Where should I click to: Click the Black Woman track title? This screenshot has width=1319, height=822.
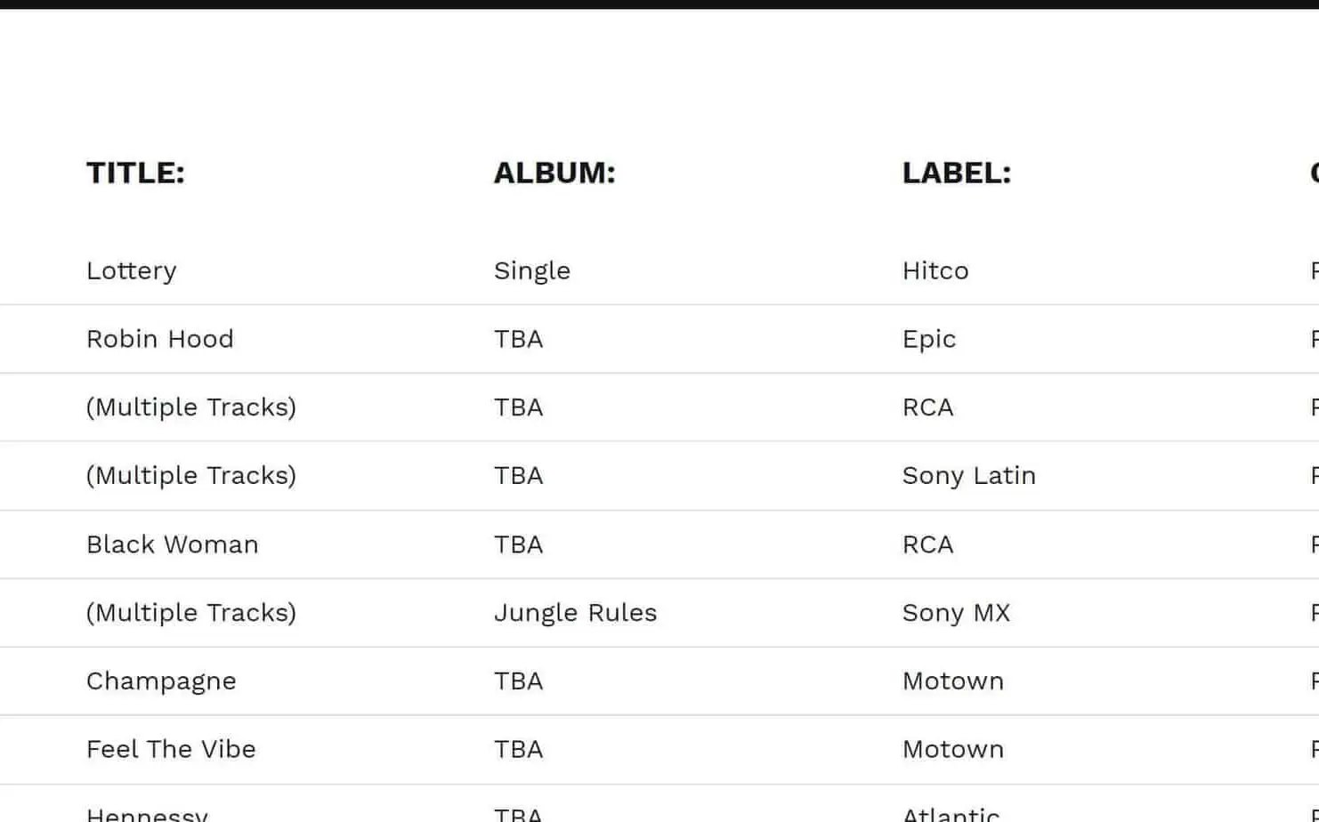[173, 544]
